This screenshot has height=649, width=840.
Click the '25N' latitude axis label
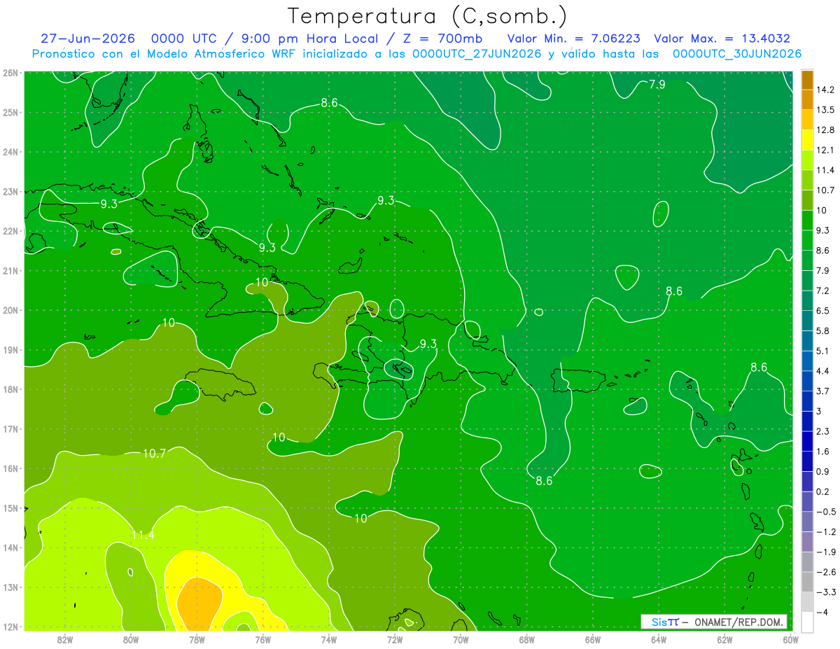pos(10,112)
